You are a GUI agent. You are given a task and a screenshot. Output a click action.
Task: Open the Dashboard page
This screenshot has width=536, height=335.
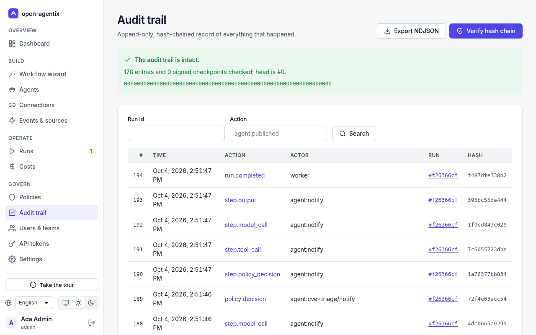click(x=52, y=44)
